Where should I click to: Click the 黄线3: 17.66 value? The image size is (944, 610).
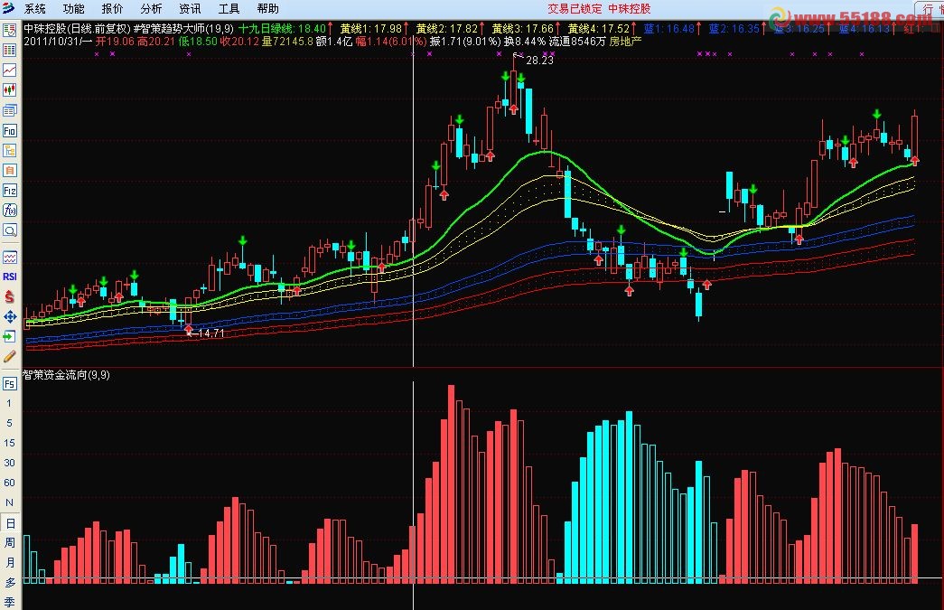(x=522, y=28)
